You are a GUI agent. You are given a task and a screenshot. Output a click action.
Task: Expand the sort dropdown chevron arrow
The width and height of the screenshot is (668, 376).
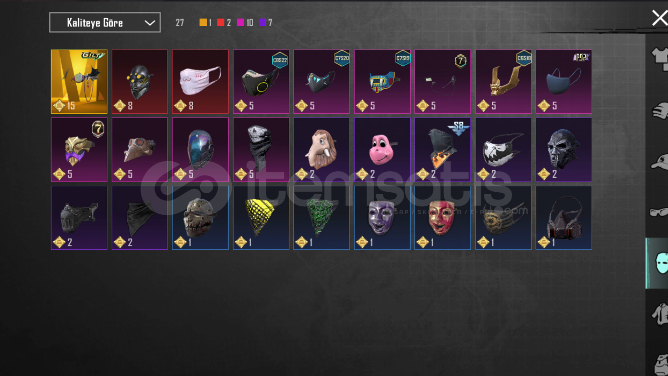tap(149, 23)
